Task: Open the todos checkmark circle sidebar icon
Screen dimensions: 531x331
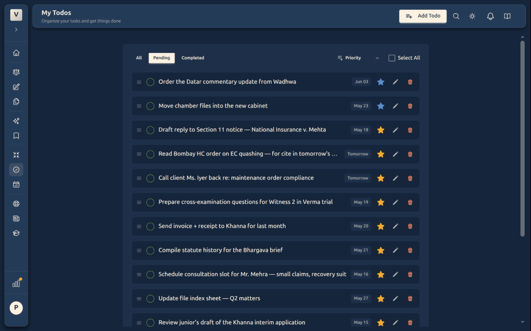Action: [16, 170]
